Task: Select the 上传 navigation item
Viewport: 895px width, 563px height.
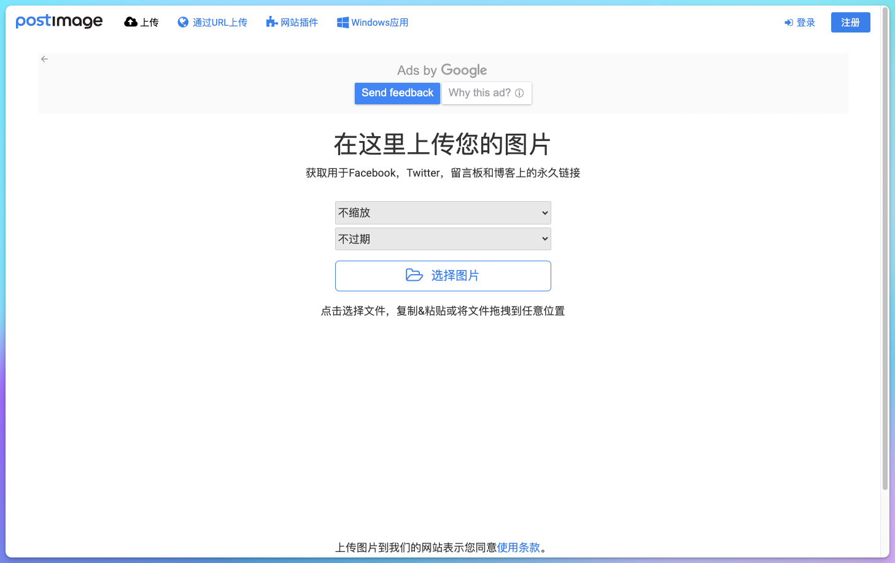Action: (149, 21)
